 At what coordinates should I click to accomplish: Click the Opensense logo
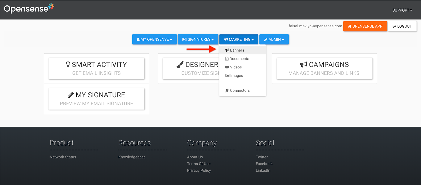[x=29, y=8]
